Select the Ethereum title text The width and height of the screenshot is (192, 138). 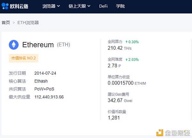click(x=38, y=45)
